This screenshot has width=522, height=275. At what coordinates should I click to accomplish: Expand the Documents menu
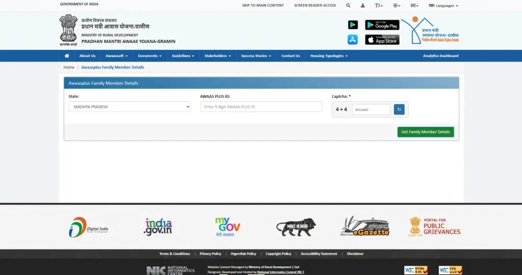tap(149, 56)
